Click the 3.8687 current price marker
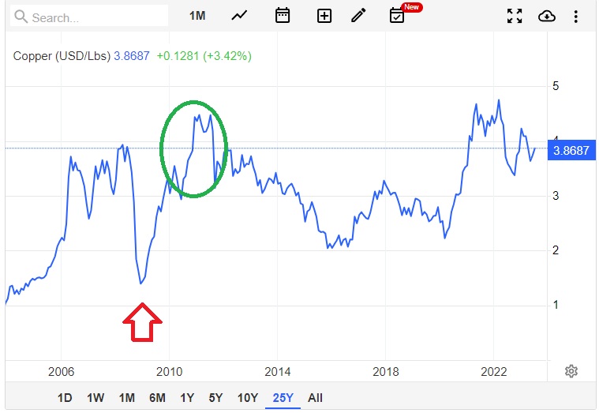Screen dimensions: 599x413 (571, 150)
